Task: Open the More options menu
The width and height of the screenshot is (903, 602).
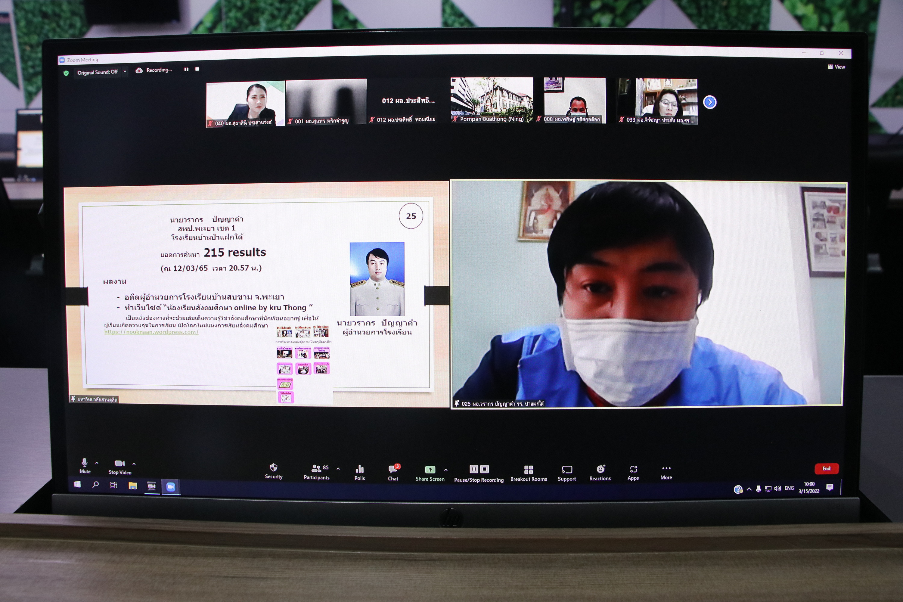Action: click(666, 468)
